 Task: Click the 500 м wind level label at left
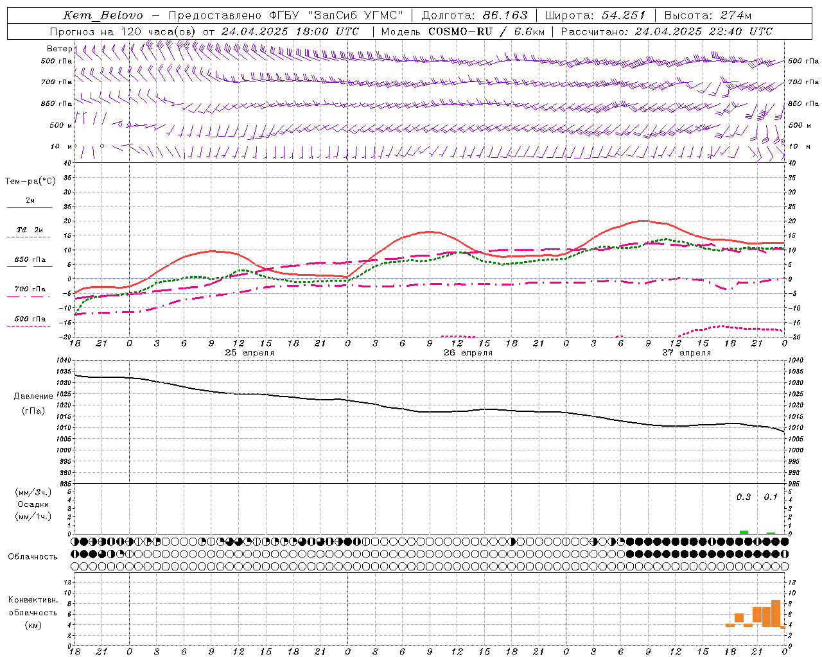coord(61,125)
